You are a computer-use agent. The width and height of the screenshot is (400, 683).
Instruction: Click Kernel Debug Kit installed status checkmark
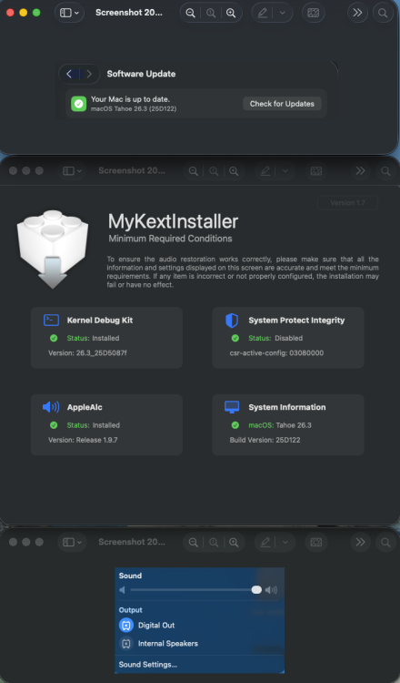coord(54,338)
